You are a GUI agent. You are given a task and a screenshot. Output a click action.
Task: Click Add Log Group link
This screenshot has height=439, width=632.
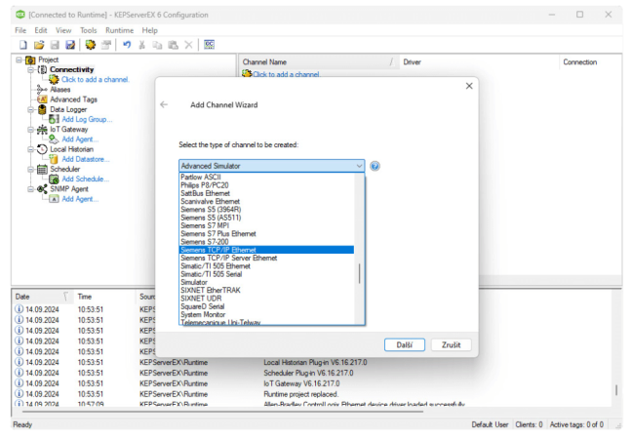pyautogui.click(x=87, y=119)
